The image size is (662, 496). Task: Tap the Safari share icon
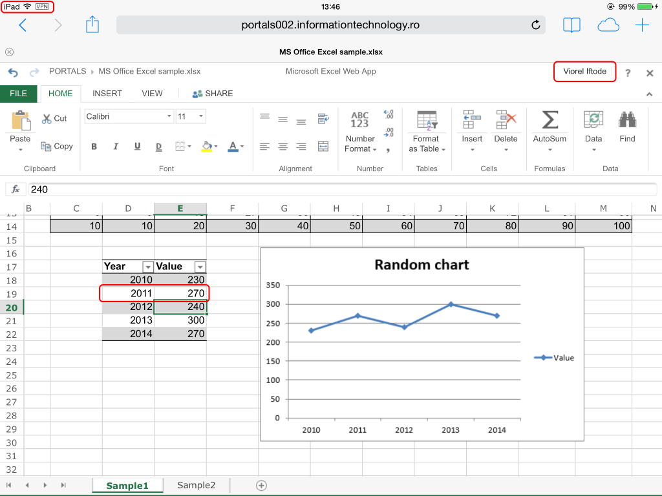[x=92, y=25]
